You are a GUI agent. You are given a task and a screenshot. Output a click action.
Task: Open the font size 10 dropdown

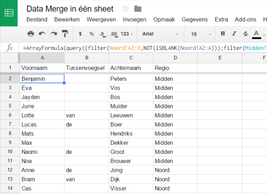200,34
